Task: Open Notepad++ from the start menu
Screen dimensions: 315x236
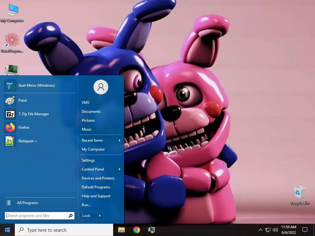Action: (40, 141)
